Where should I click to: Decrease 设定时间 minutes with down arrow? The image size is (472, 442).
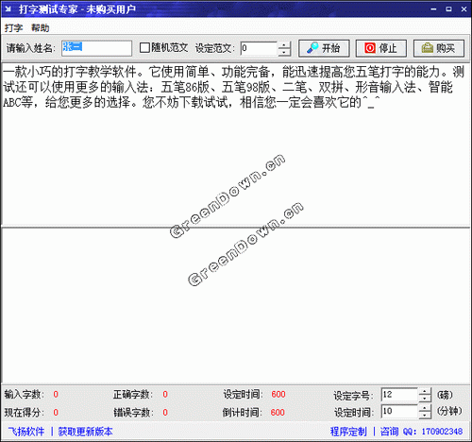tap(425, 415)
